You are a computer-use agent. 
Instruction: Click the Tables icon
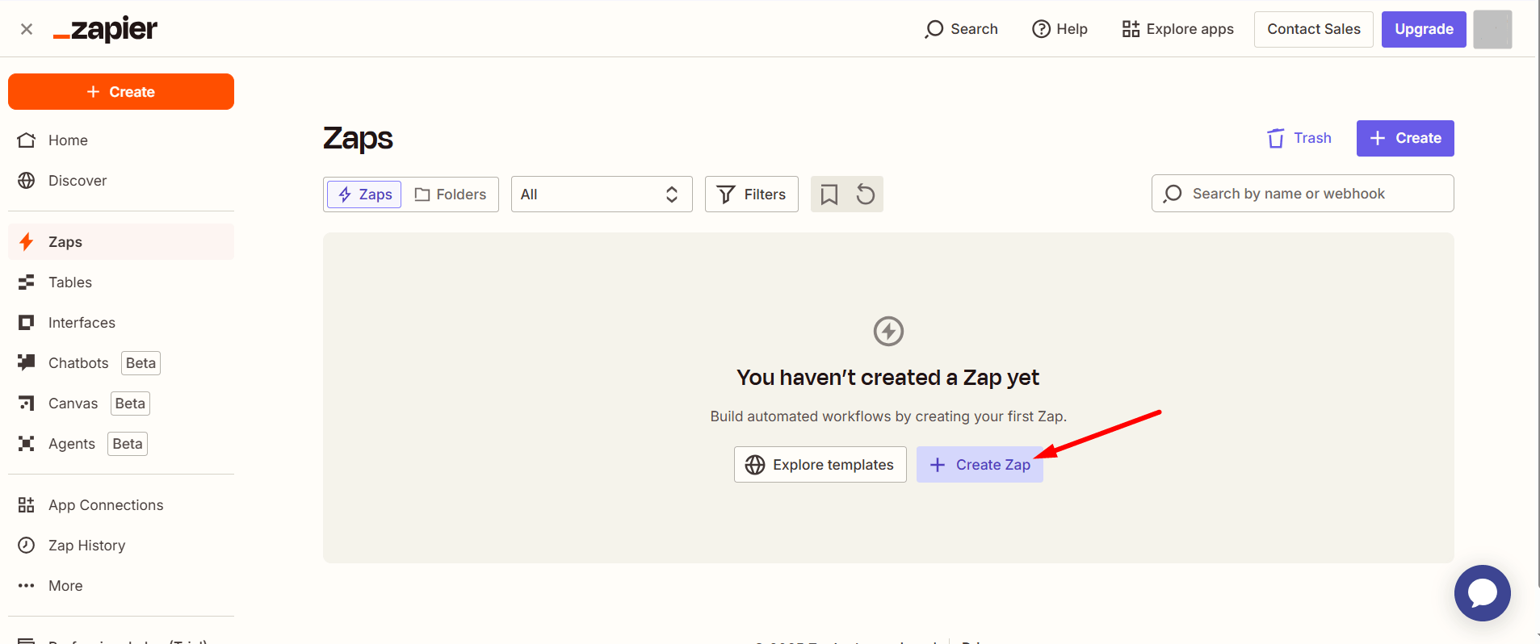tap(27, 282)
